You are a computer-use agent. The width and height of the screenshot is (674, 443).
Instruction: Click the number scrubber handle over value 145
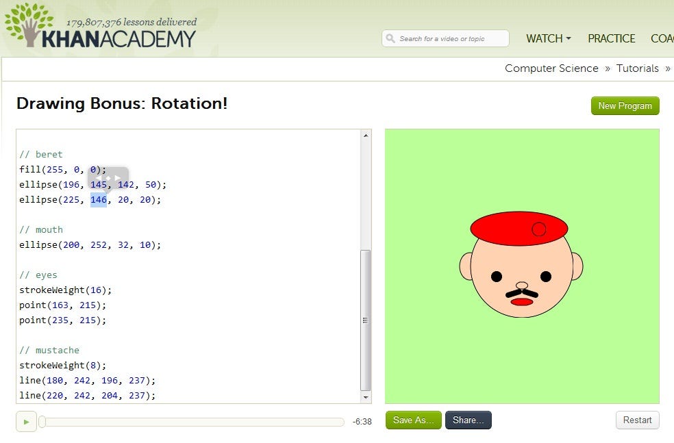point(108,178)
